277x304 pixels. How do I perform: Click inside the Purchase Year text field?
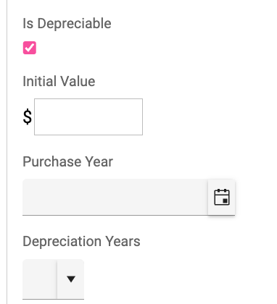click(115, 197)
